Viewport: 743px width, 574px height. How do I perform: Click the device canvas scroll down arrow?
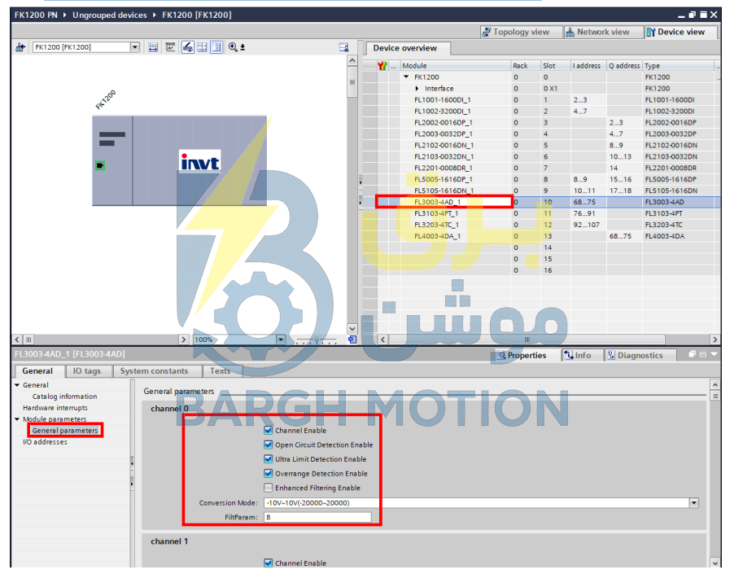[x=352, y=328]
